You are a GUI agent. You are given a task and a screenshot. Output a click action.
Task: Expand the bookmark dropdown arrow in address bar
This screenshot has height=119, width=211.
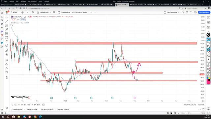pyautogui.click(x=182, y=8)
